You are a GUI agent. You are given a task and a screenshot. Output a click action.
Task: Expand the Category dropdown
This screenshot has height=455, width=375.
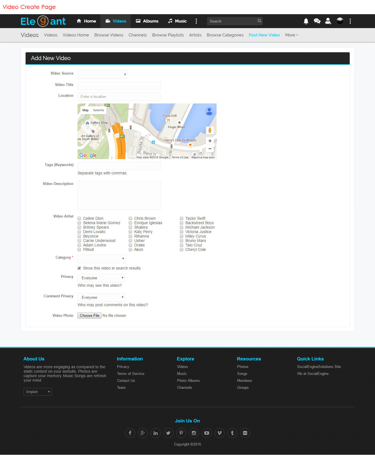[101, 259]
